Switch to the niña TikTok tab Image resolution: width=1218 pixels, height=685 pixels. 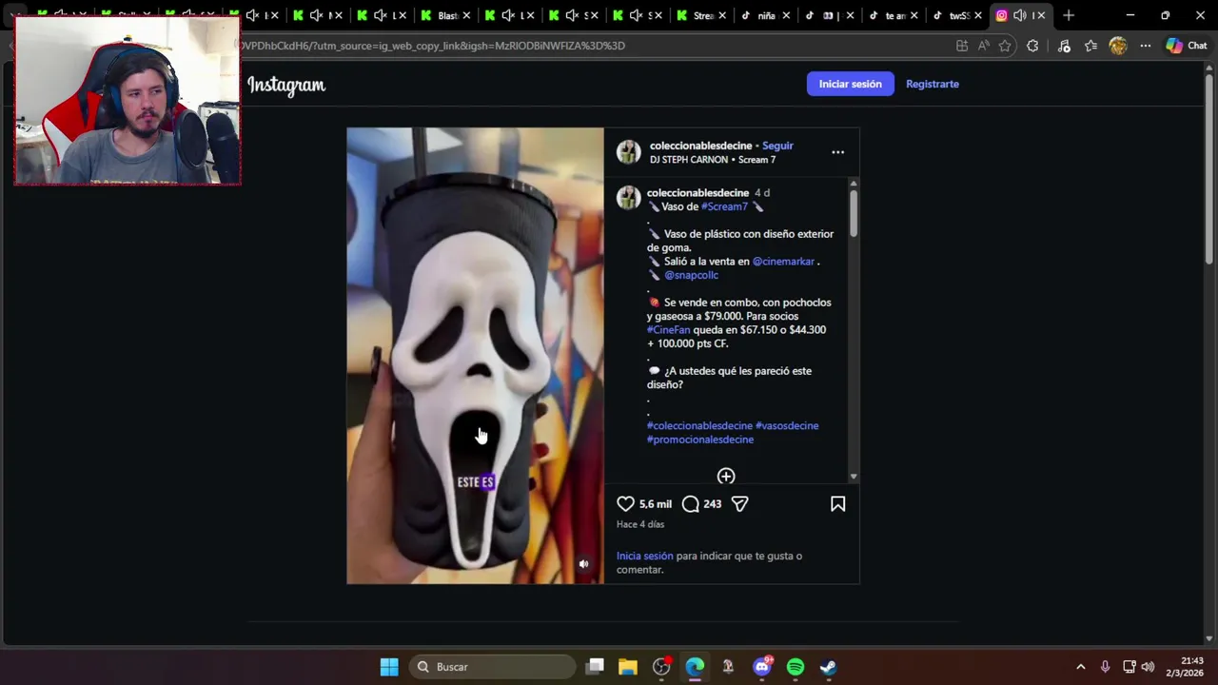click(765, 15)
